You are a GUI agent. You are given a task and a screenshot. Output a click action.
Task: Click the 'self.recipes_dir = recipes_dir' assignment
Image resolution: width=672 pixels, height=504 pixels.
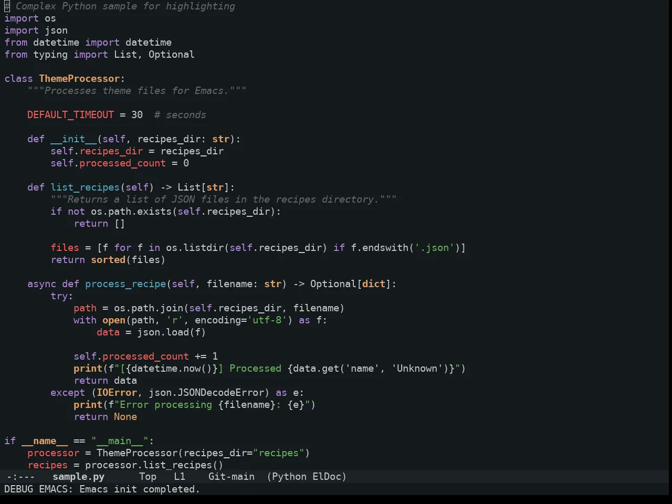click(x=137, y=151)
